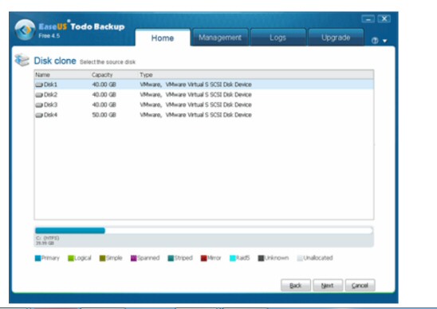Click Disk4's VMware Virtual S SCSI type text
The width and height of the screenshot is (437, 309).
(x=195, y=115)
